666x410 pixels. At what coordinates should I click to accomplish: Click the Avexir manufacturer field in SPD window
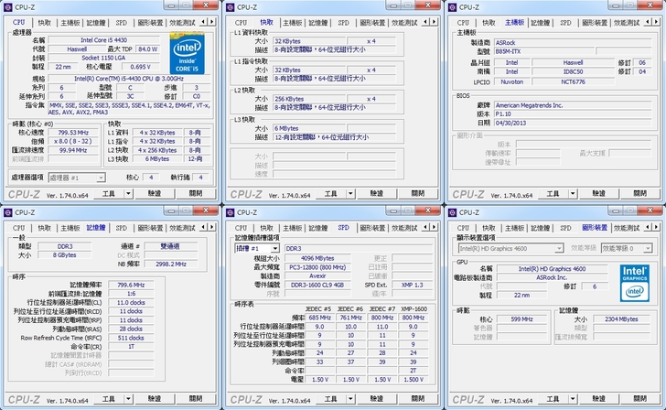click(317, 276)
